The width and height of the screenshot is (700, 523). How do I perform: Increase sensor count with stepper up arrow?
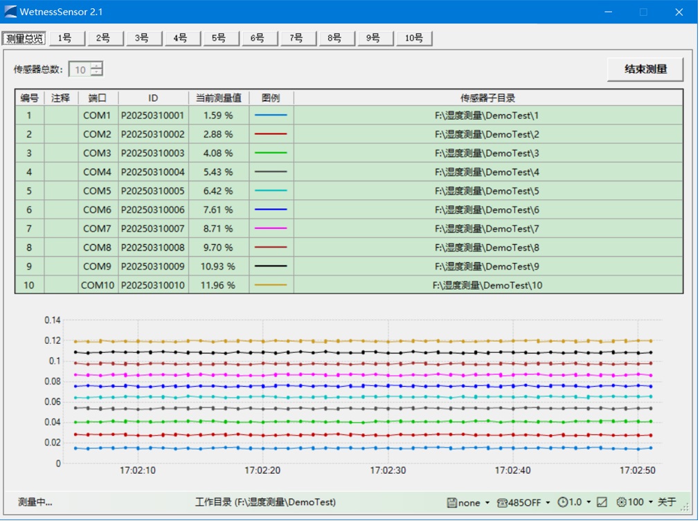click(96, 66)
